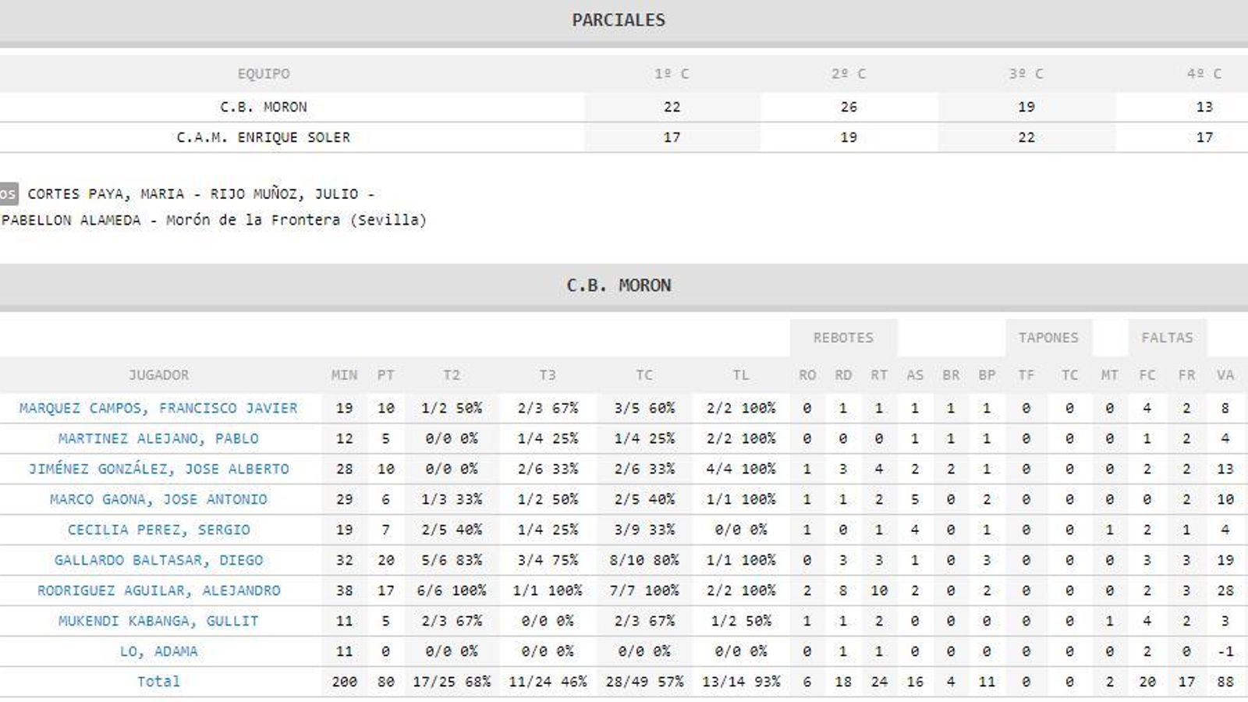Open Martinez Alejano, Pablo player page
Screen dimensions: 1248x702
point(158,438)
